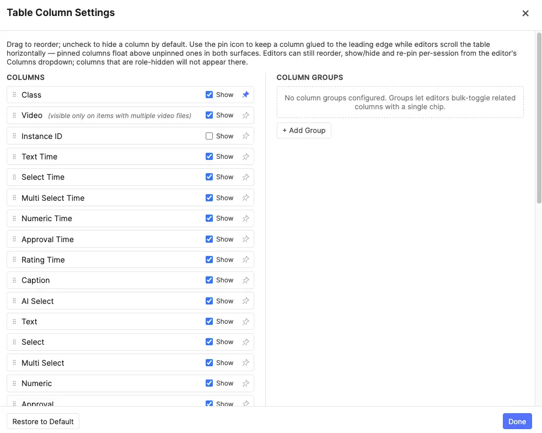Image resolution: width=542 pixels, height=433 pixels.
Task: Toggle Show checkbox in the Multi Select row
Action: coord(209,363)
